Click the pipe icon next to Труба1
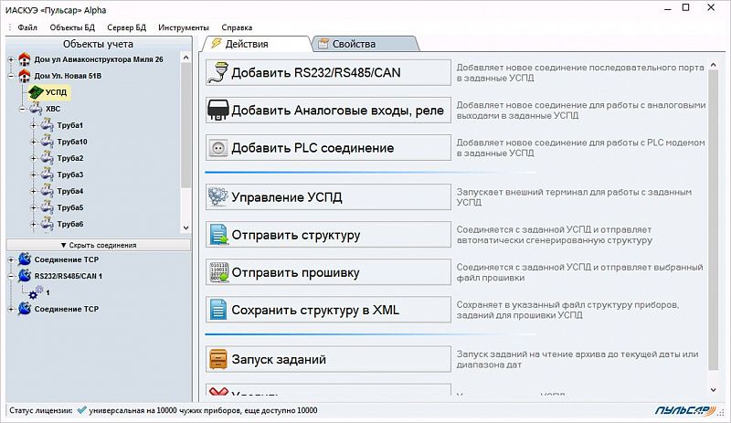The width and height of the screenshot is (731, 423). pos(47,125)
